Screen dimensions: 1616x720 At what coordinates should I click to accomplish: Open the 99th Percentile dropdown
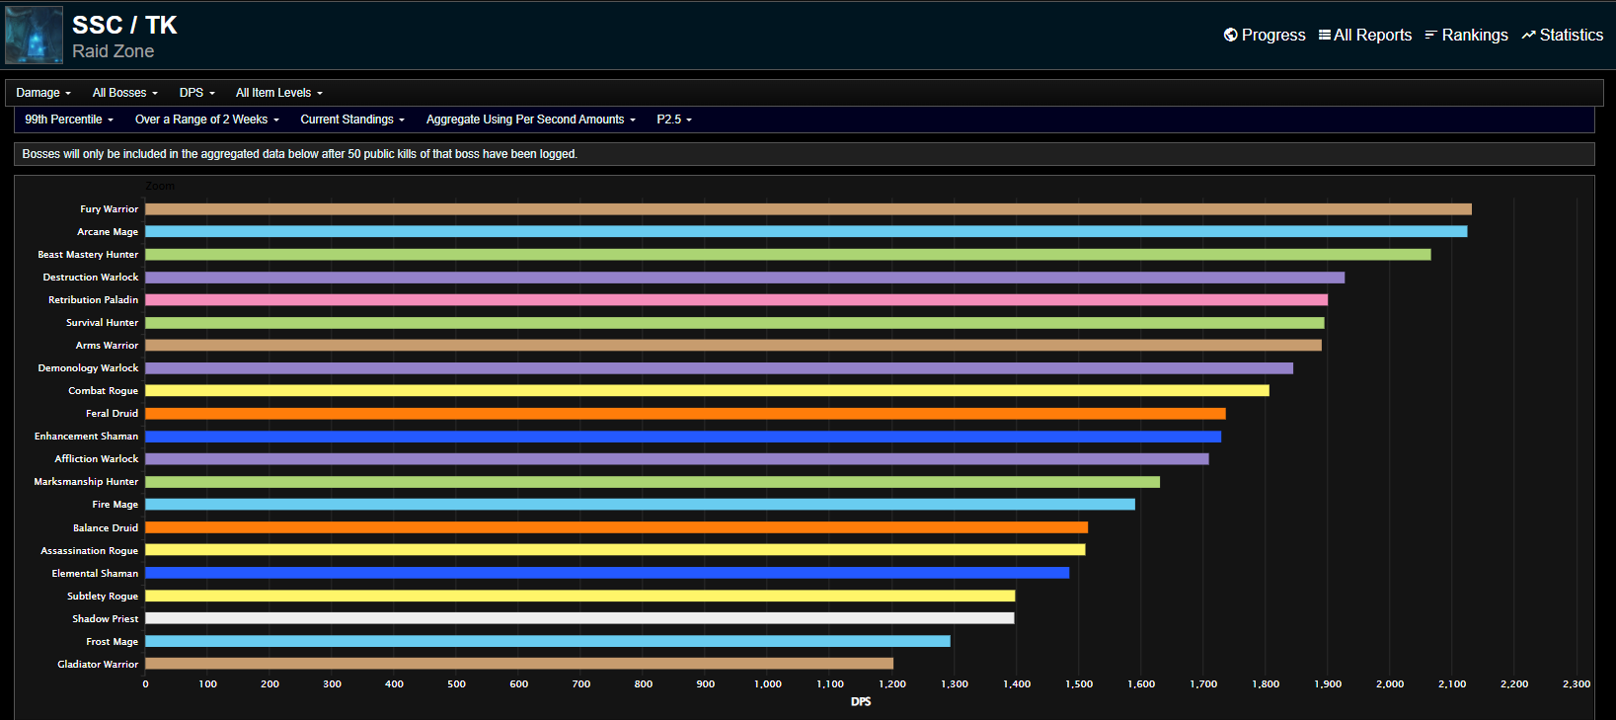pos(69,120)
